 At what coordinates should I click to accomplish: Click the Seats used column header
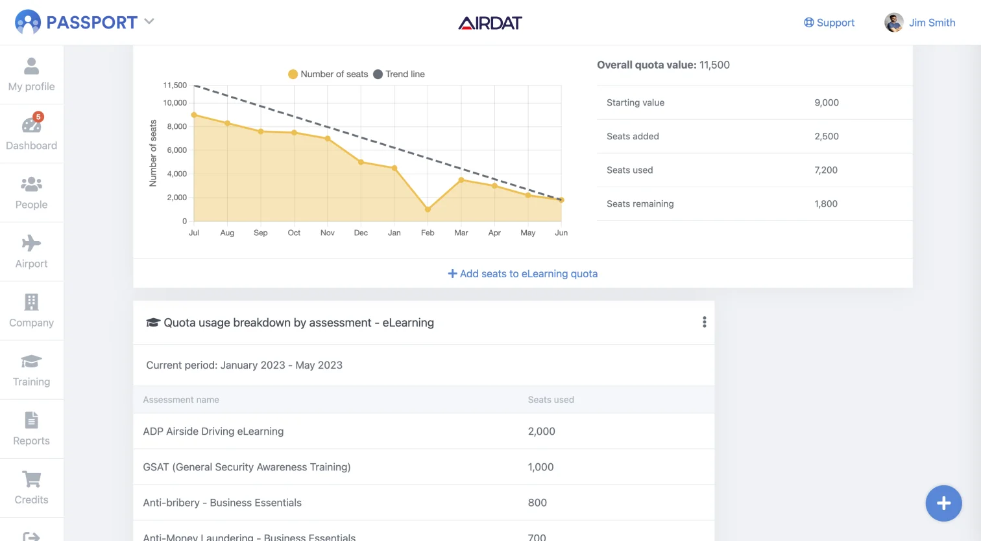point(551,400)
